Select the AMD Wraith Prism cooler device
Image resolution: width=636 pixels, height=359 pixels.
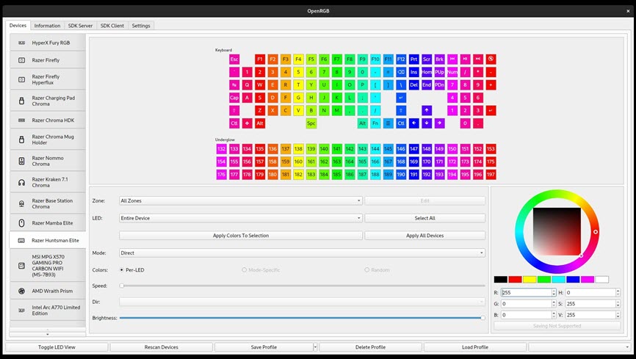coord(48,291)
